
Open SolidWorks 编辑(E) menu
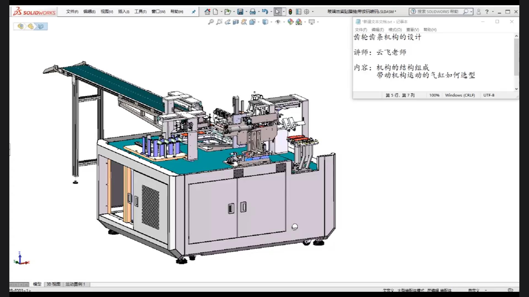point(89,12)
